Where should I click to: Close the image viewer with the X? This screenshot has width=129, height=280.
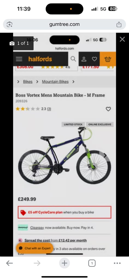point(122,39)
